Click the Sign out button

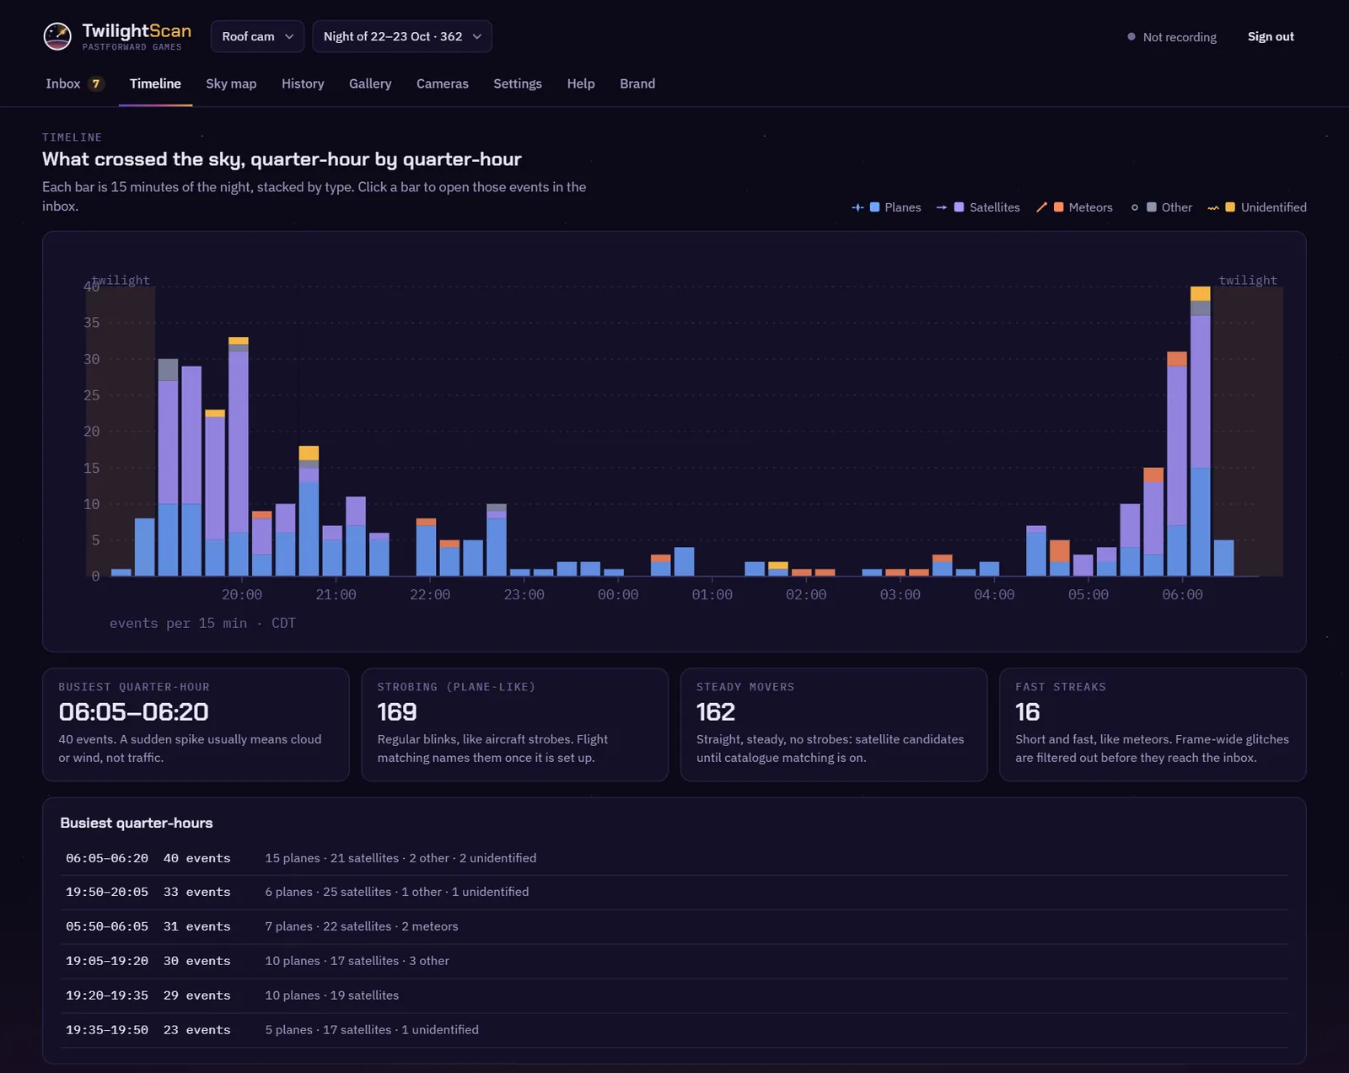1271,36
